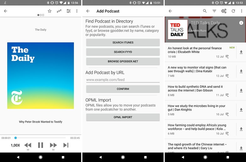Pause the playing episode

click(x=41, y=145)
